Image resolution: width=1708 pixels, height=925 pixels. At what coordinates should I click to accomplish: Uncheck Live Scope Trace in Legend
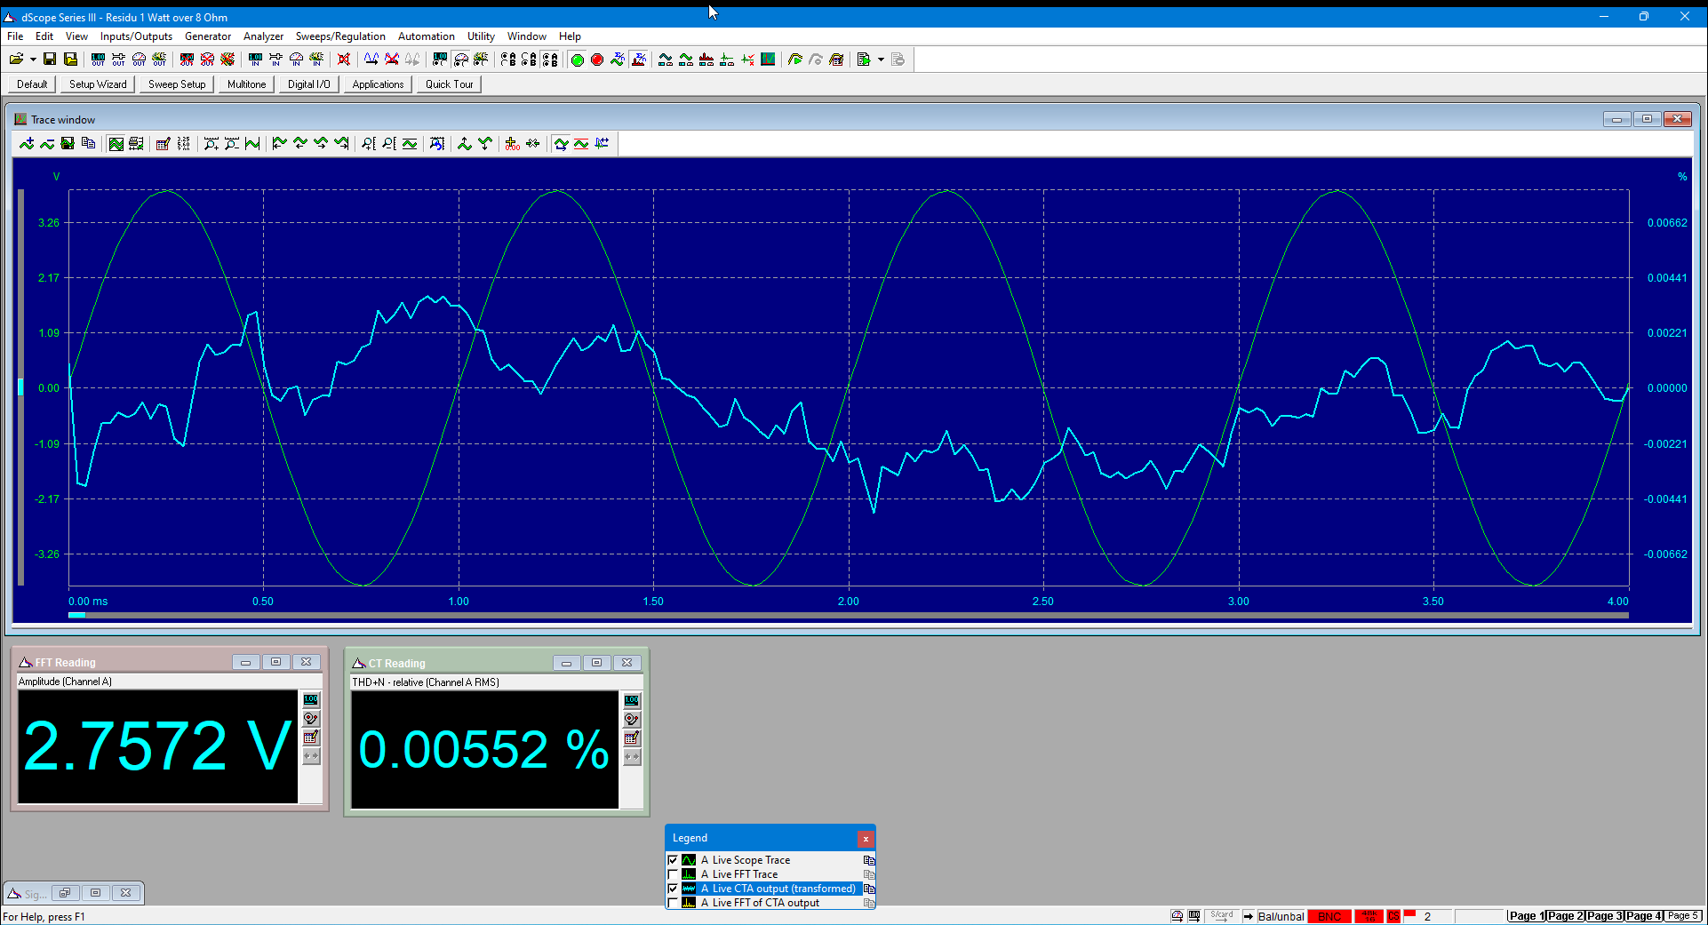click(x=673, y=860)
